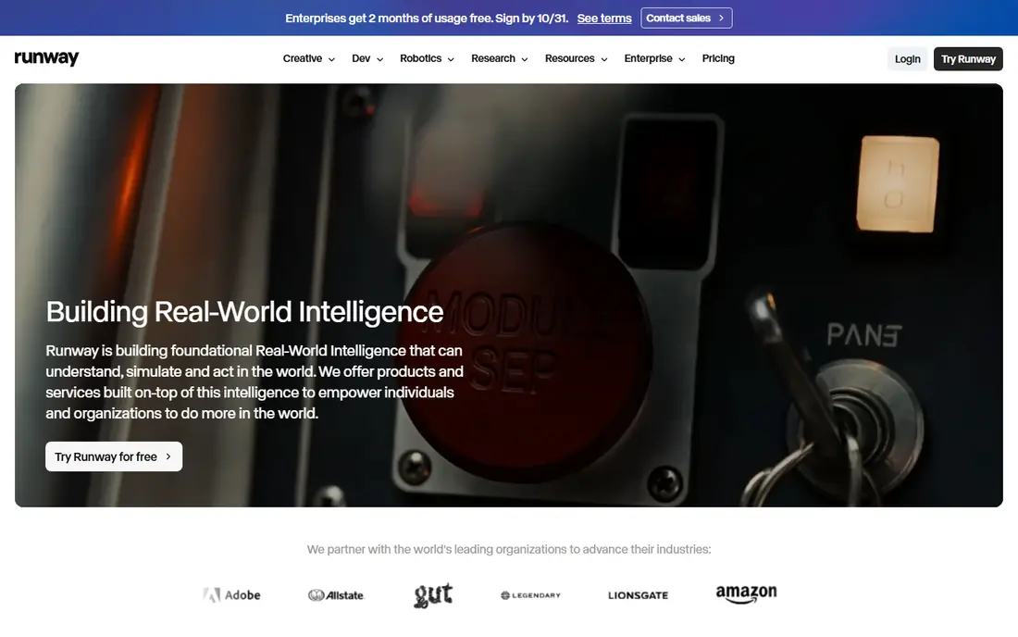This screenshot has height=637, width=1018.
Task: Open the Creative menu label
Action: coord(303,58)
